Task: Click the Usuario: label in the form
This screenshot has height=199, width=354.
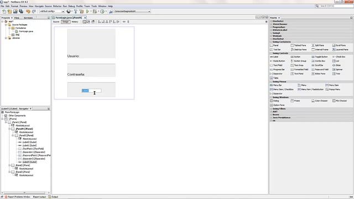Action: click(x=73, y=56)
